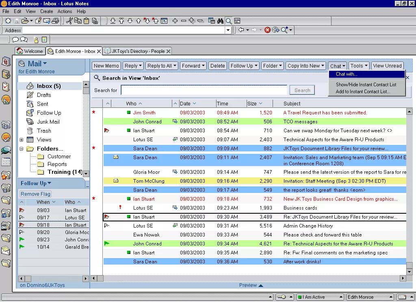Click the single chat bubble icon
This screenshot has width=416, height=302.
tap(15, 39)
